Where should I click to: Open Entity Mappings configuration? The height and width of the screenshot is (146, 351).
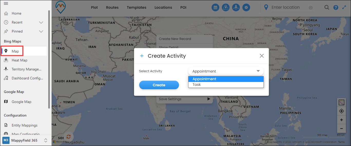click(24, 125)
